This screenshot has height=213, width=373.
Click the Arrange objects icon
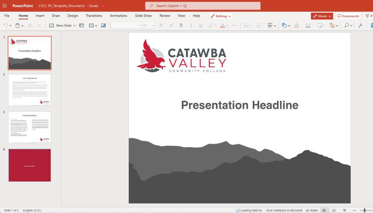click(332, 25)
